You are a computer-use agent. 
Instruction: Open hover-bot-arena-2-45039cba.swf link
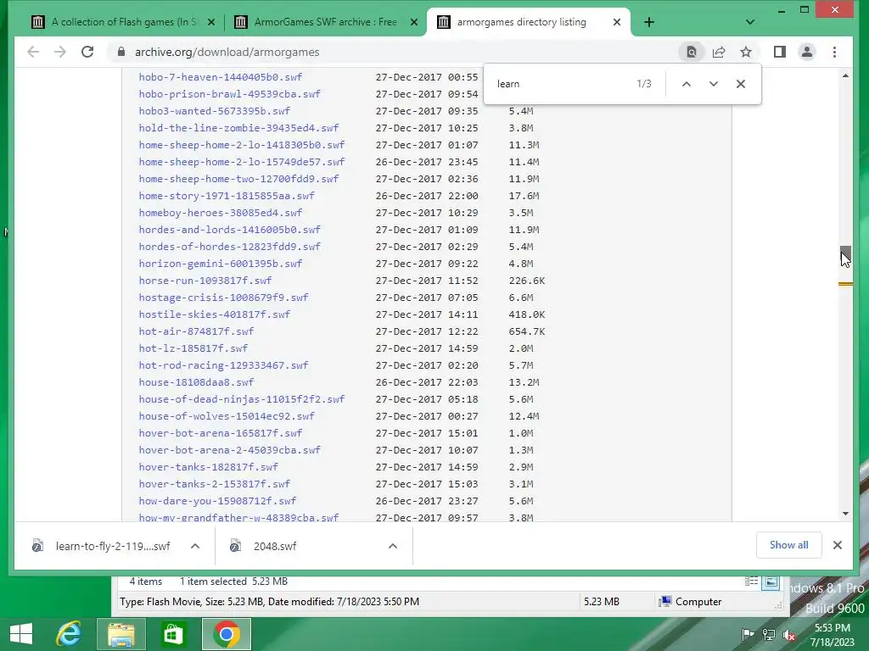229,450
